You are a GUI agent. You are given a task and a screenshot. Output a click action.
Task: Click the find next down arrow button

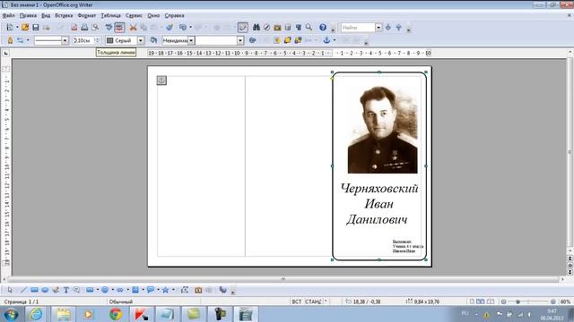(388, 28)
